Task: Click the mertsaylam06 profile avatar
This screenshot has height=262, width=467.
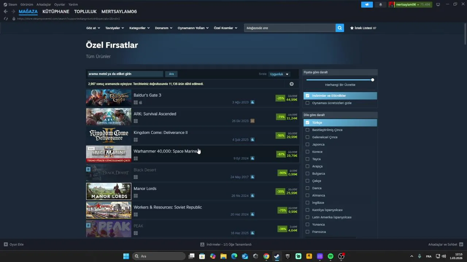Action: [x=392, y=4]
